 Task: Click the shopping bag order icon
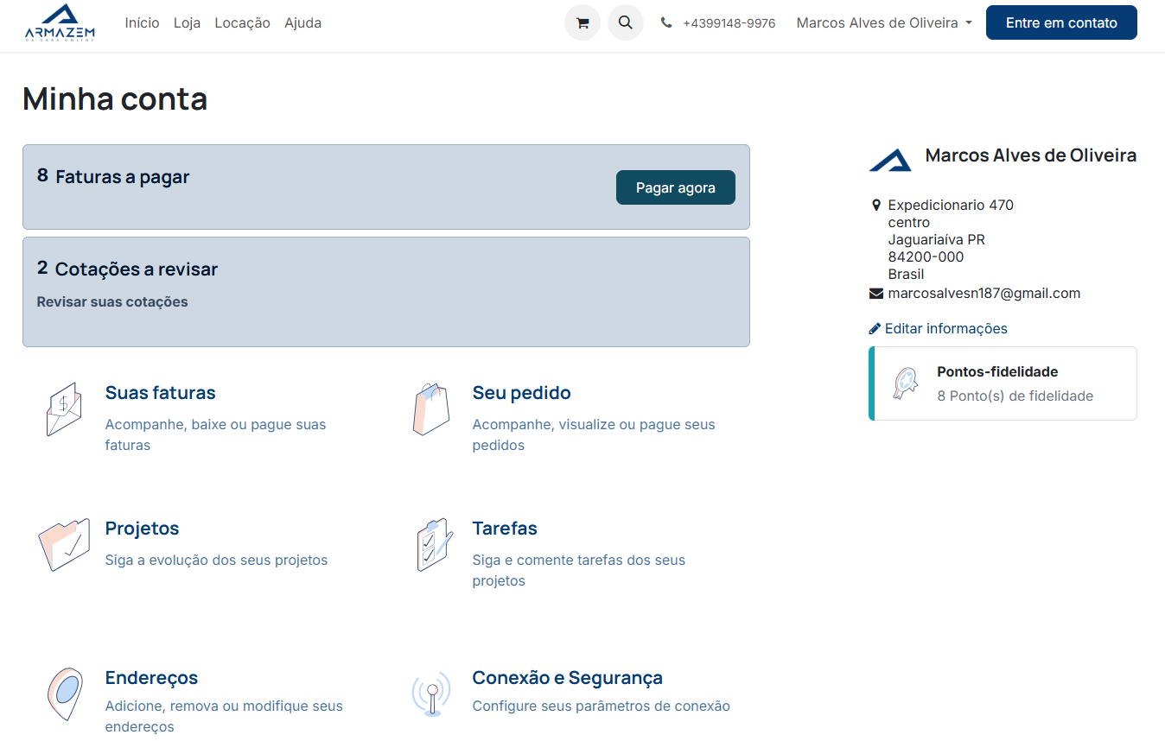tap(431, 408)
